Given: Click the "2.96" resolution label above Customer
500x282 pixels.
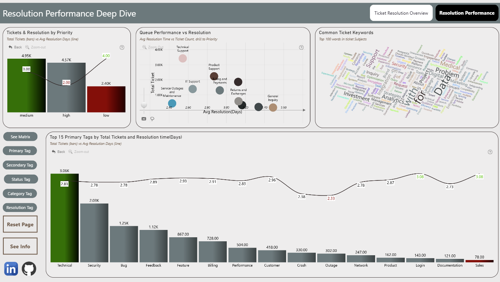Looking at the screenshot, I should coord(272,180).
